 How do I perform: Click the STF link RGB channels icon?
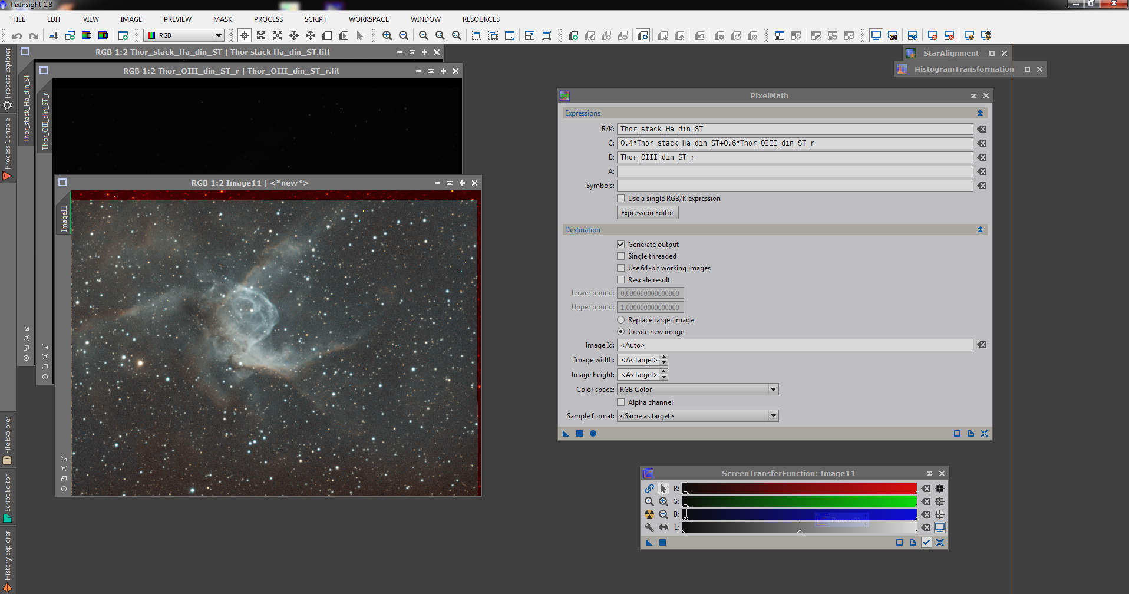click(x=649, y=489)
